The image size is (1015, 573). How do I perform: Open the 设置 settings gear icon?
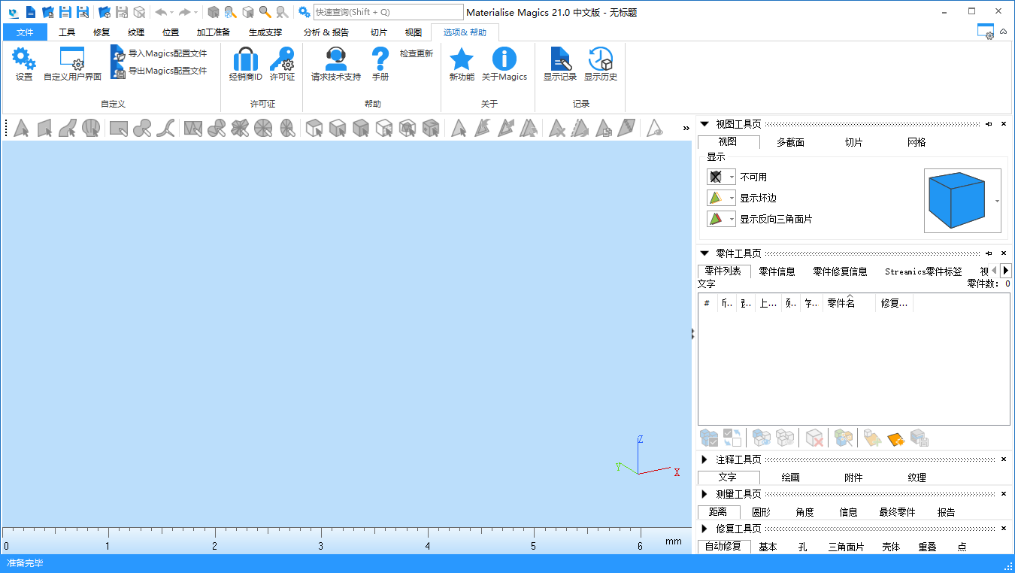pos(23,59)
